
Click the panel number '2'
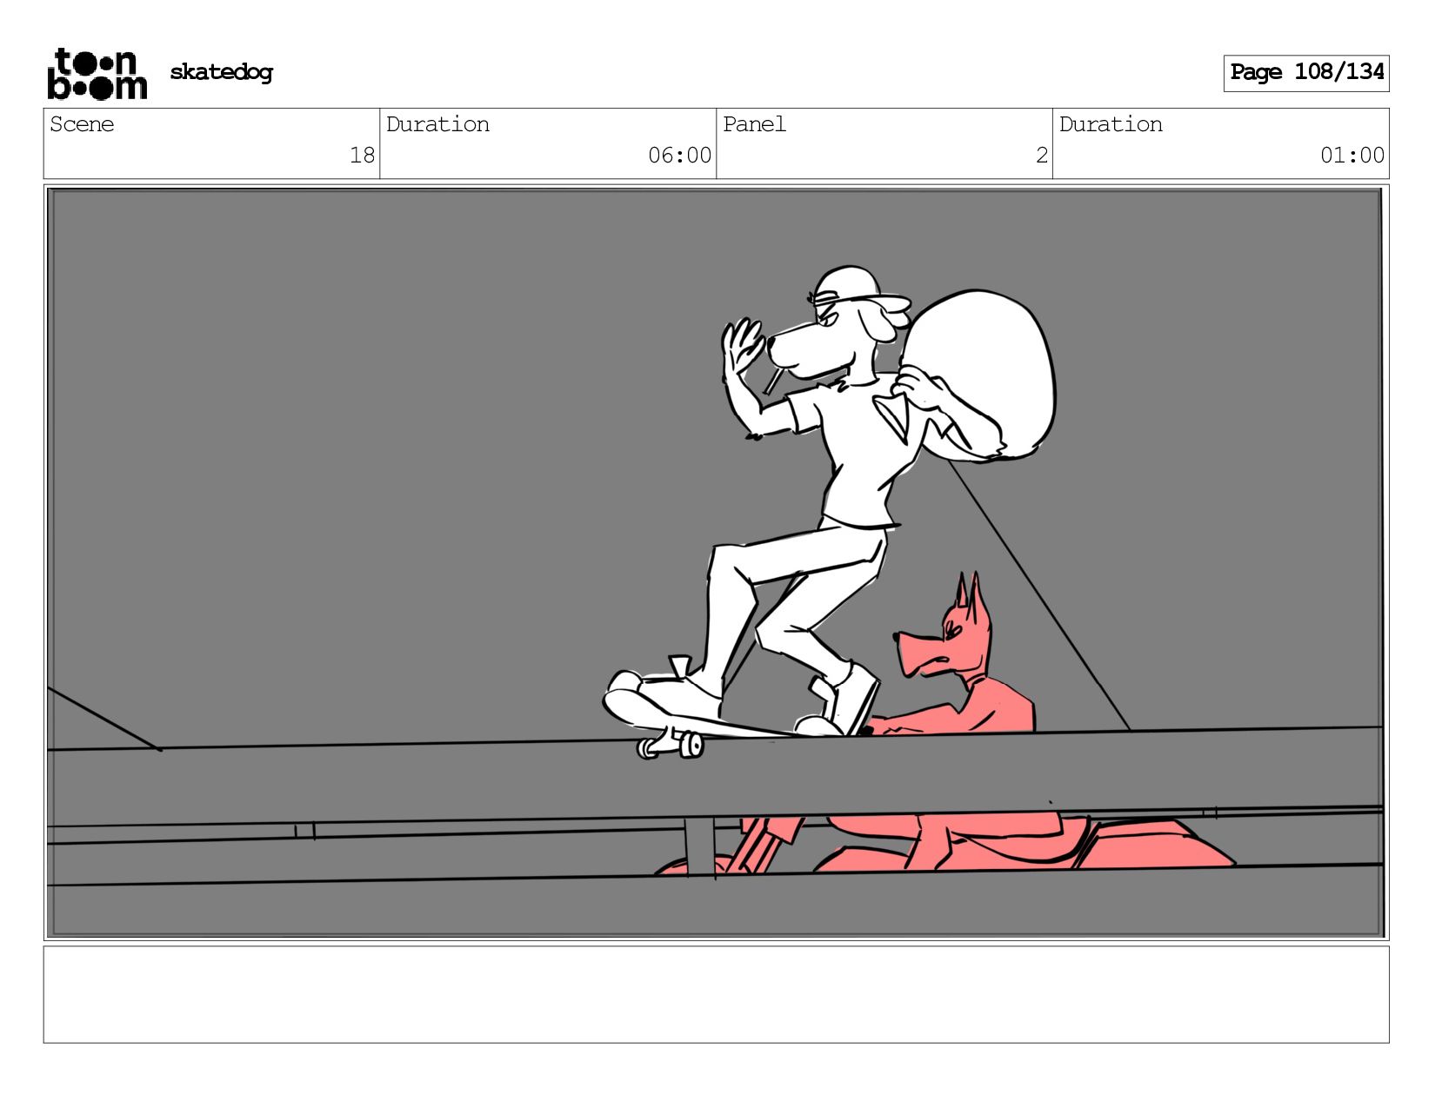(1041, 156)
